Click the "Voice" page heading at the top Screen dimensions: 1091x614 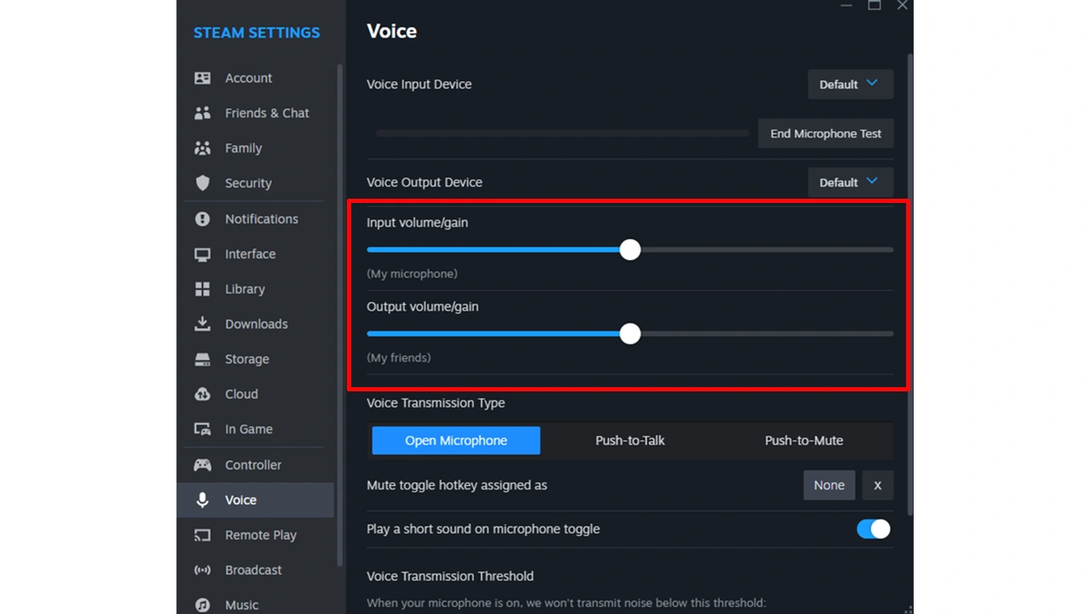(x=391, y=32)
